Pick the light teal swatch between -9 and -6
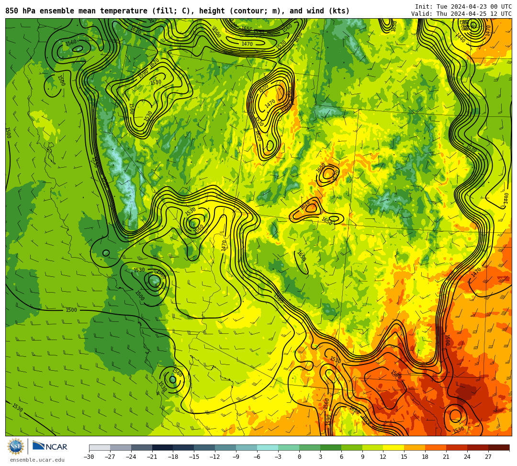Viewport: 517px width, 466px height. 247,447
